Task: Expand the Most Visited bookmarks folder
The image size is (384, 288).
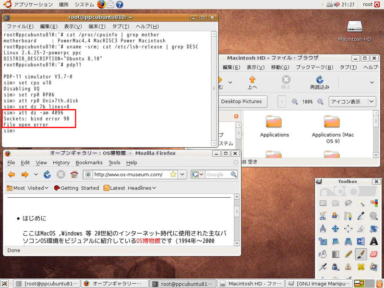Action: click(27, 188)
